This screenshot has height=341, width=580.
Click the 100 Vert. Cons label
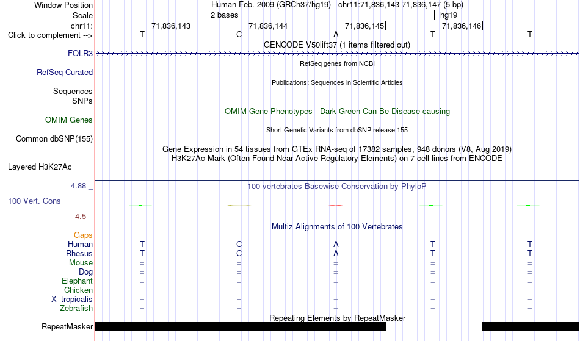(34, 201)
